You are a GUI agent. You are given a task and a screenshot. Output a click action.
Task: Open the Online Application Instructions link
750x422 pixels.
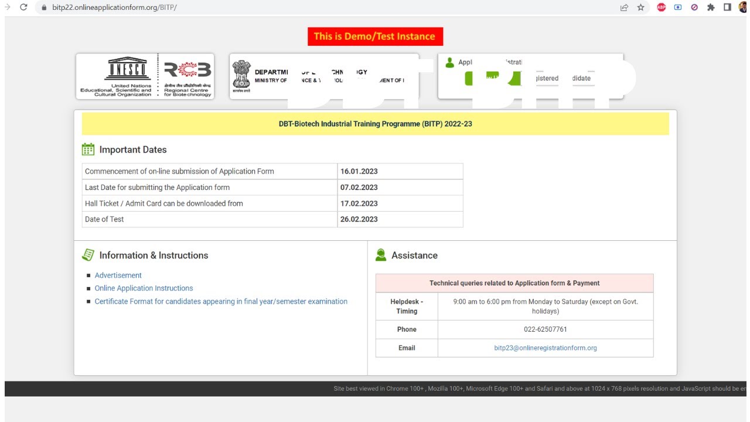tap(144, 288)
